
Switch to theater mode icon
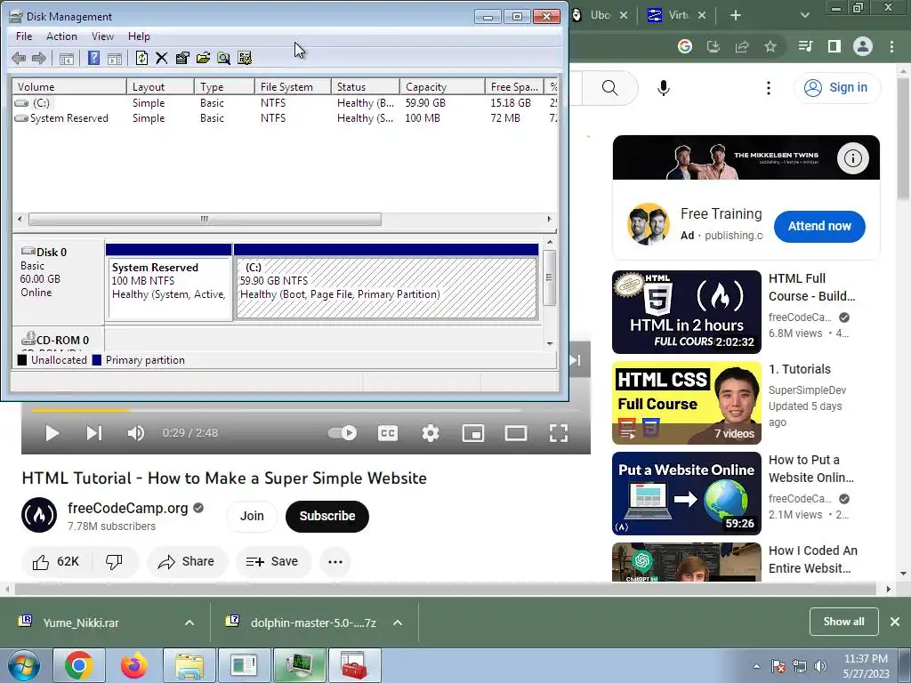[x=516, y=433]
